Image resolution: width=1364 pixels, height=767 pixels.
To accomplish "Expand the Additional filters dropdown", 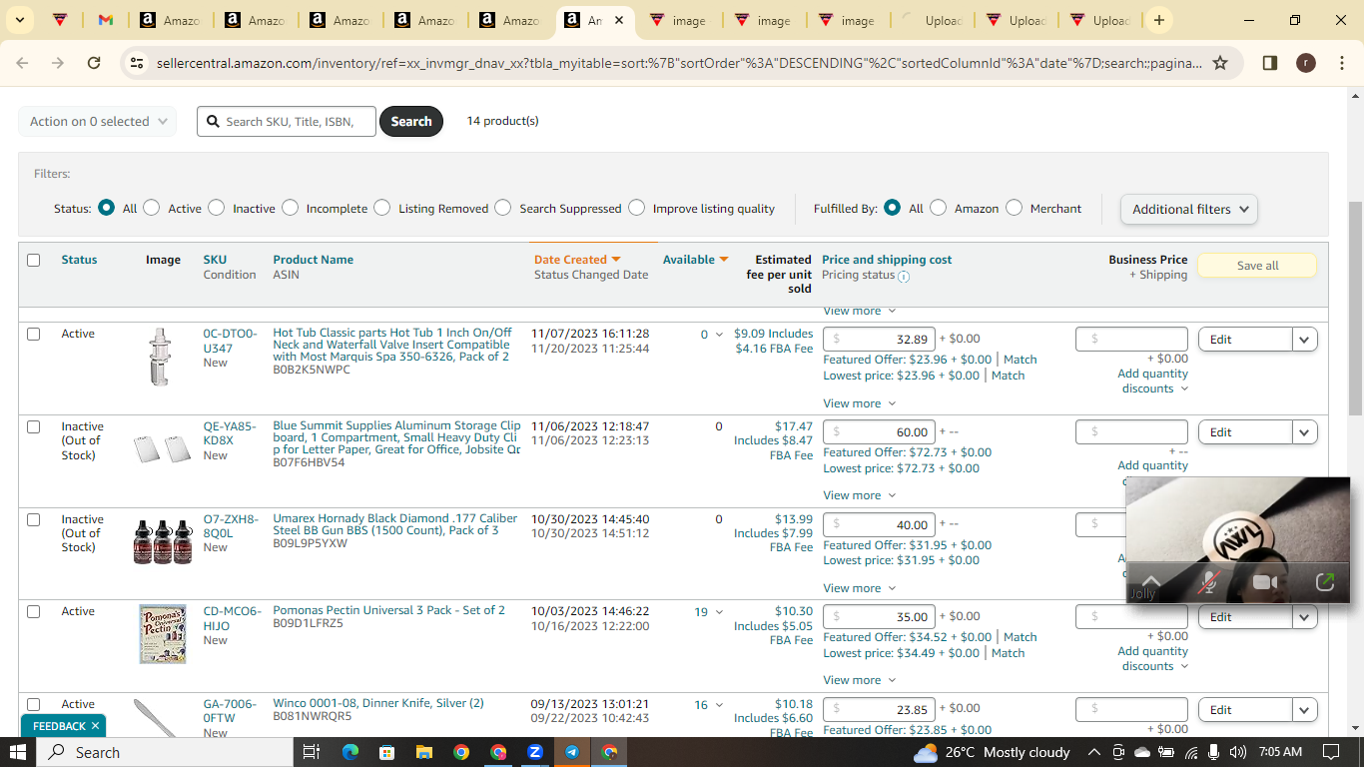I will click(1189, 209).
